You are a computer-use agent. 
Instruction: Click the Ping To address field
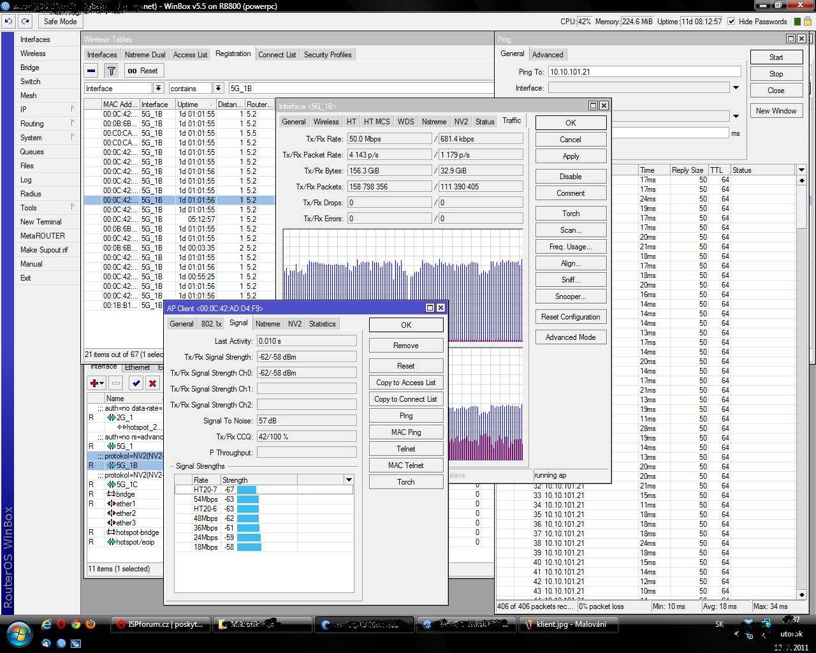point(644,72)
